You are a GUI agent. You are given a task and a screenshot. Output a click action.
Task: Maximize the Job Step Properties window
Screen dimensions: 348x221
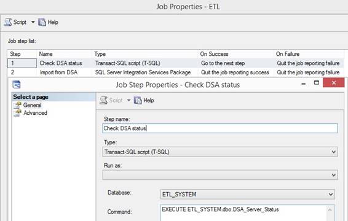317,83
